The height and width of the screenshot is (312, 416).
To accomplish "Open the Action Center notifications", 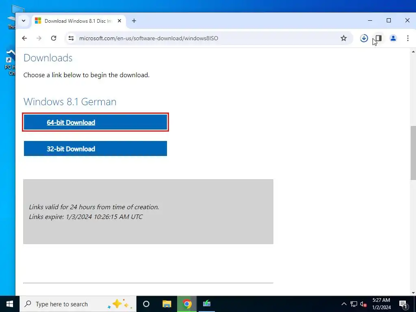I will click(403, 304).
